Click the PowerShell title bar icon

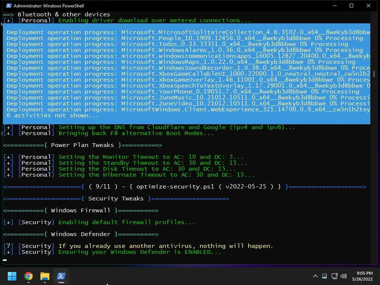9,6
